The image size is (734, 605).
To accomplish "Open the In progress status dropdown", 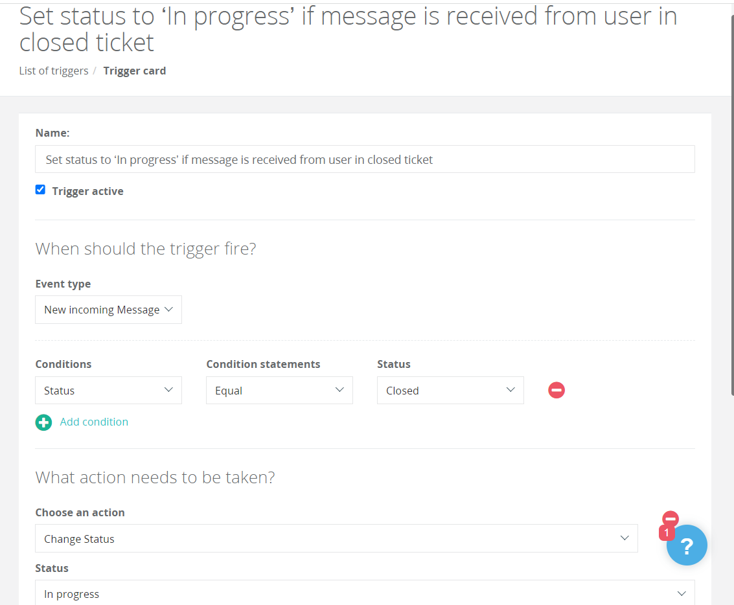I will [x=365, y=593].
